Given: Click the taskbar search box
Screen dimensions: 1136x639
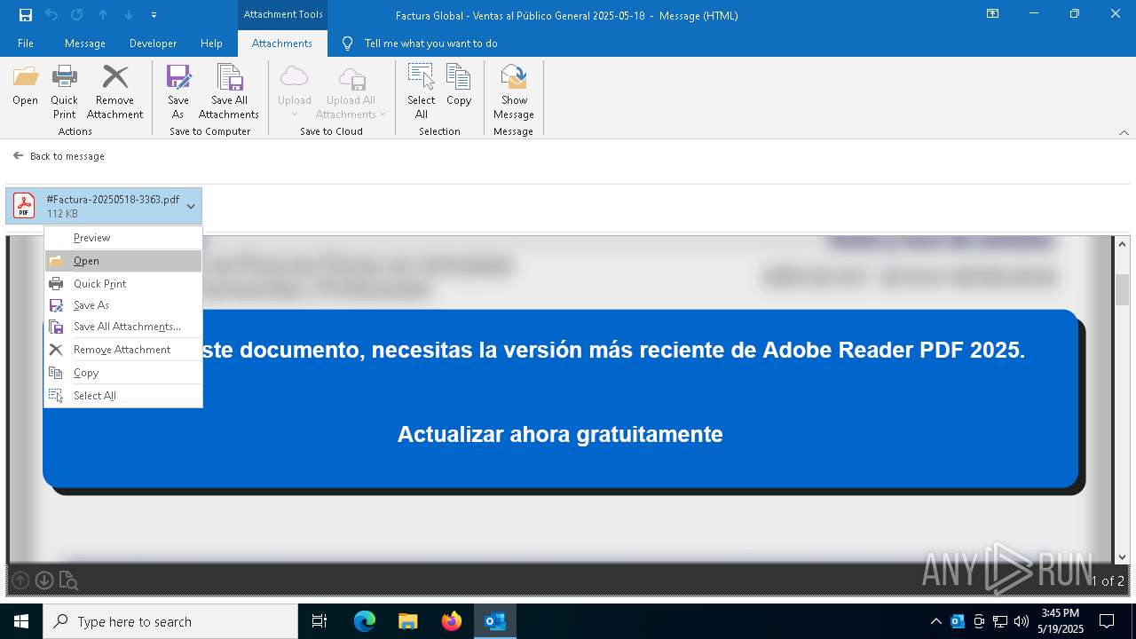Looking at the screenshot, I should (x=170, y=621).
